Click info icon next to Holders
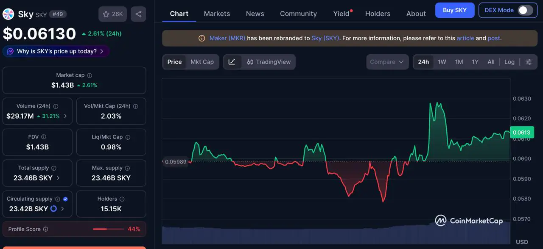The width and height of the screenshot is (543, 249). point(122,199)
